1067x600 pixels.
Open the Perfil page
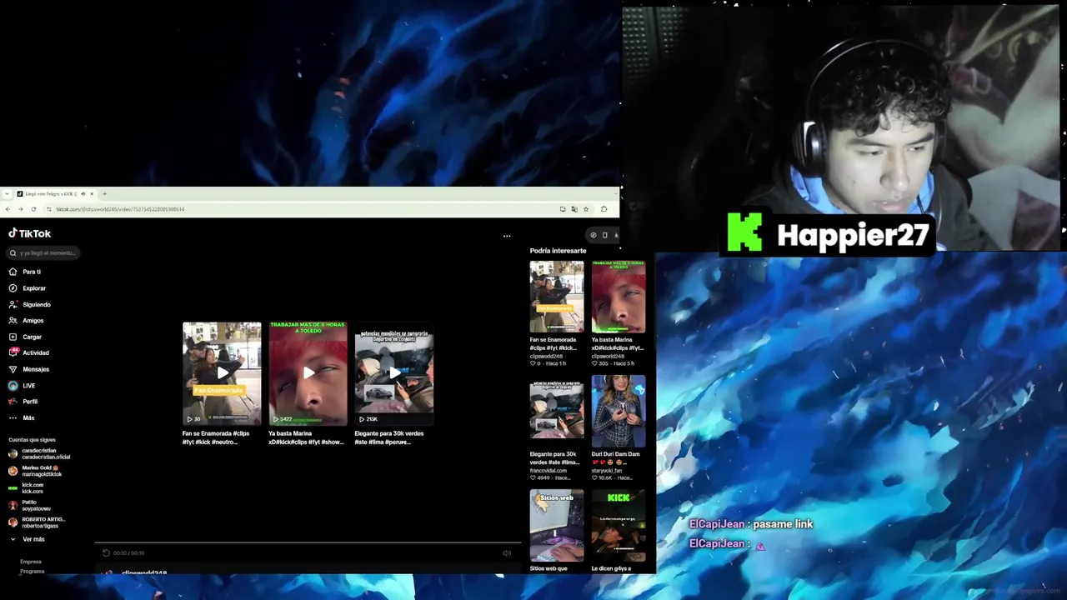tap(23, 402)
